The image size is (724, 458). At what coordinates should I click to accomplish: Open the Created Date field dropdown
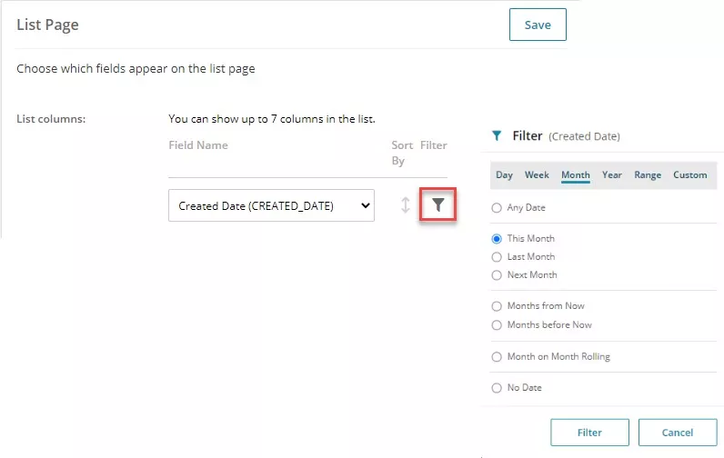coord(271,205)
